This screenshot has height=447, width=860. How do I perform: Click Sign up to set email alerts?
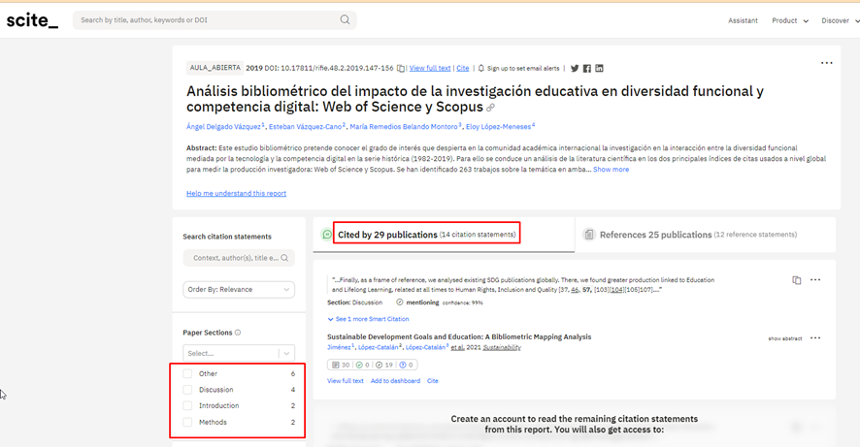(x=523, y=69)
